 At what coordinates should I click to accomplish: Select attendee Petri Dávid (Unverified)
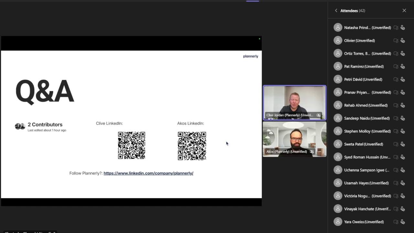coord(369,79)
